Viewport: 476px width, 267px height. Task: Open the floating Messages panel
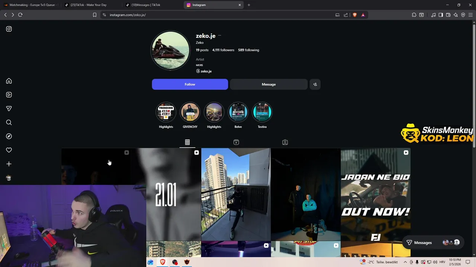pos(433,243)
